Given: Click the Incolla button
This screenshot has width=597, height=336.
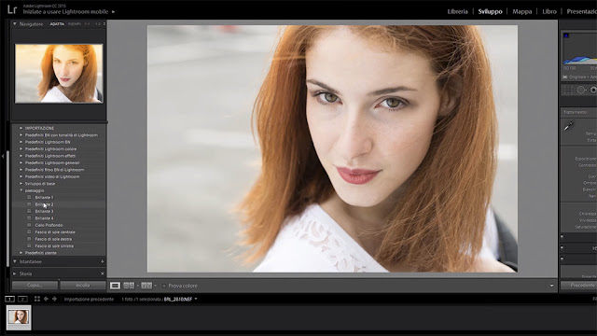Looking at the screenshot, I should tap(83, 286).
